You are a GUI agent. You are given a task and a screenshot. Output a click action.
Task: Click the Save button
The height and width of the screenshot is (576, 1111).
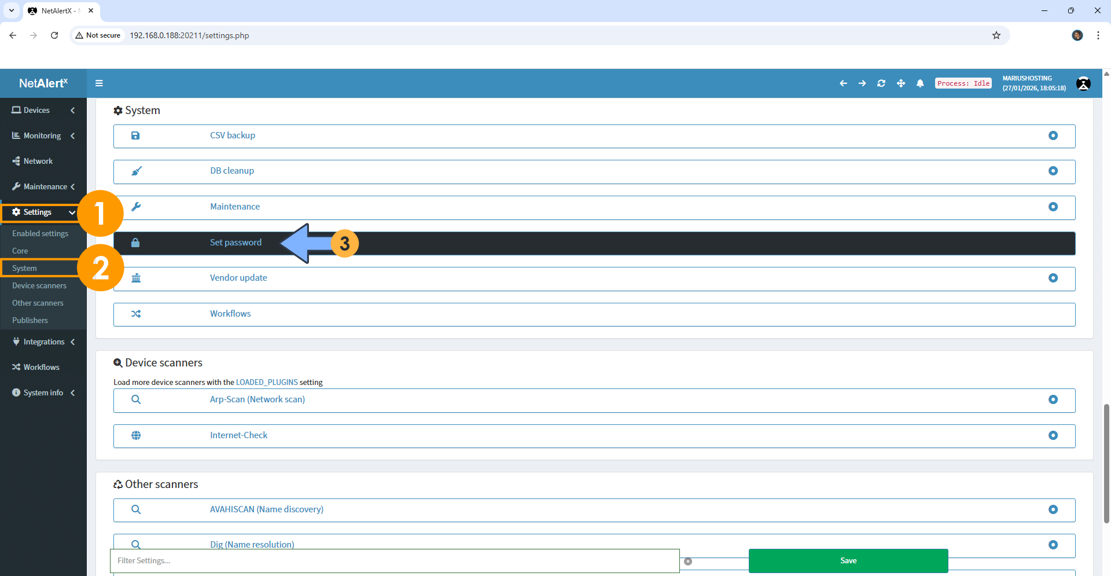tap(848, 560)
